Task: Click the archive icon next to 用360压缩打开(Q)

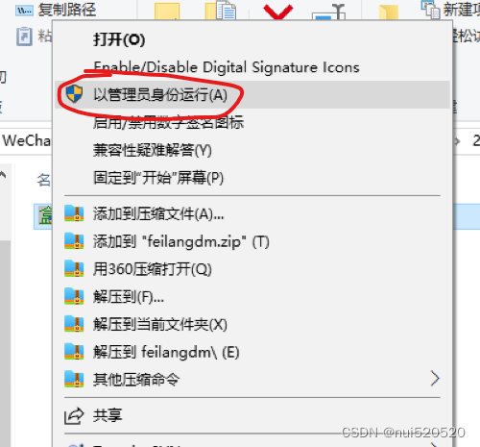Action: tap(74, 268)
